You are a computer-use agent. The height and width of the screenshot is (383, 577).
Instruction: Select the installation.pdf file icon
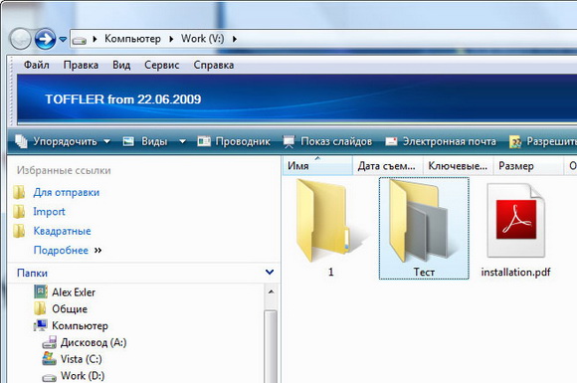[x=515, y=221]
